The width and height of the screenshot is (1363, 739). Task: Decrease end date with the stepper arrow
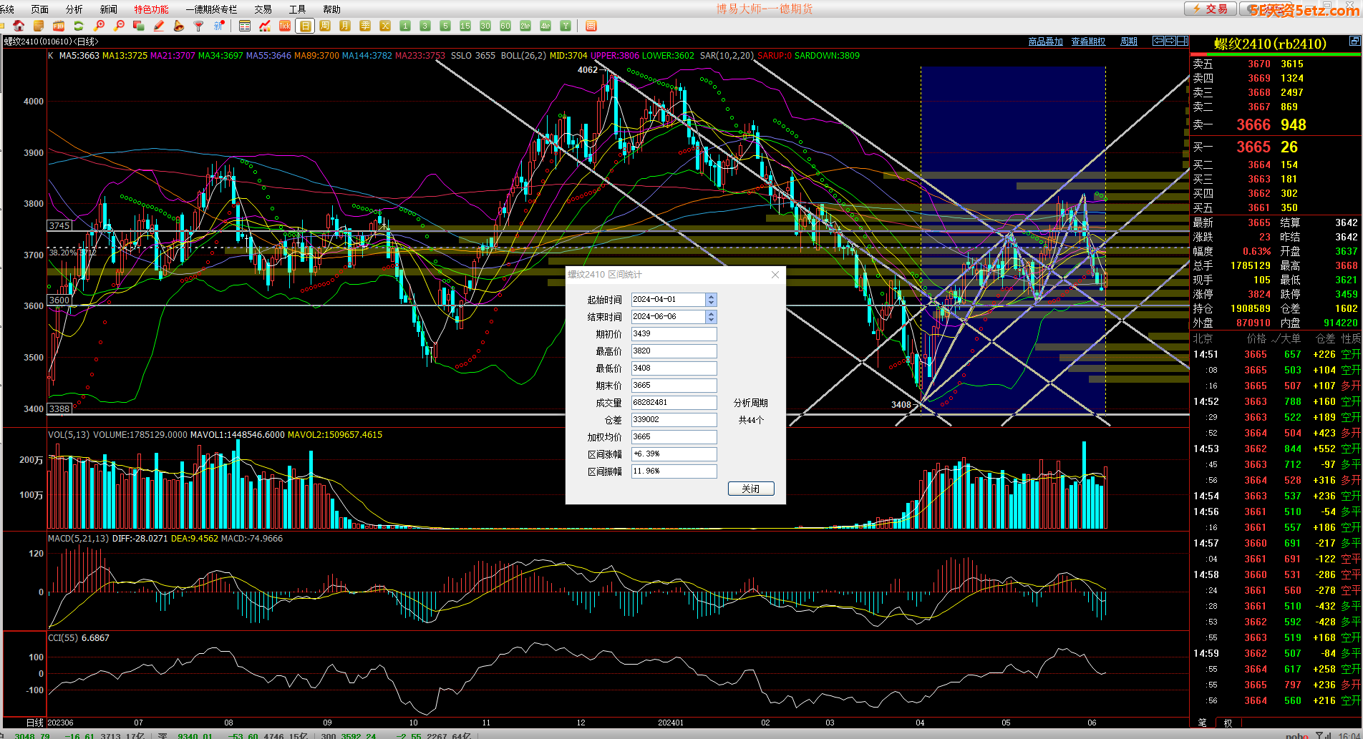(x=711, y=320)
